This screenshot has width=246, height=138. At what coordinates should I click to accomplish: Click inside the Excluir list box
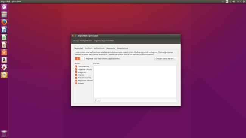point(135,81)
